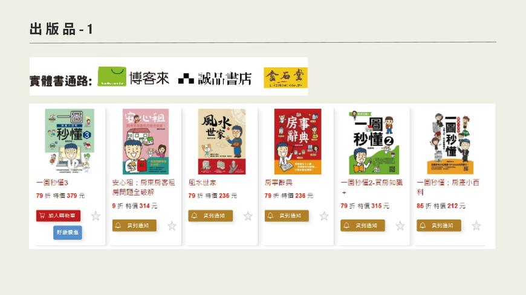Open the 一圖秒懂：房產小百科 title link

tap(448, 187)
